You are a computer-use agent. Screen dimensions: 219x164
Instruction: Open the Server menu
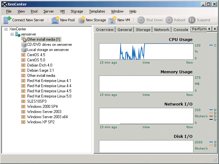point(49,11)
